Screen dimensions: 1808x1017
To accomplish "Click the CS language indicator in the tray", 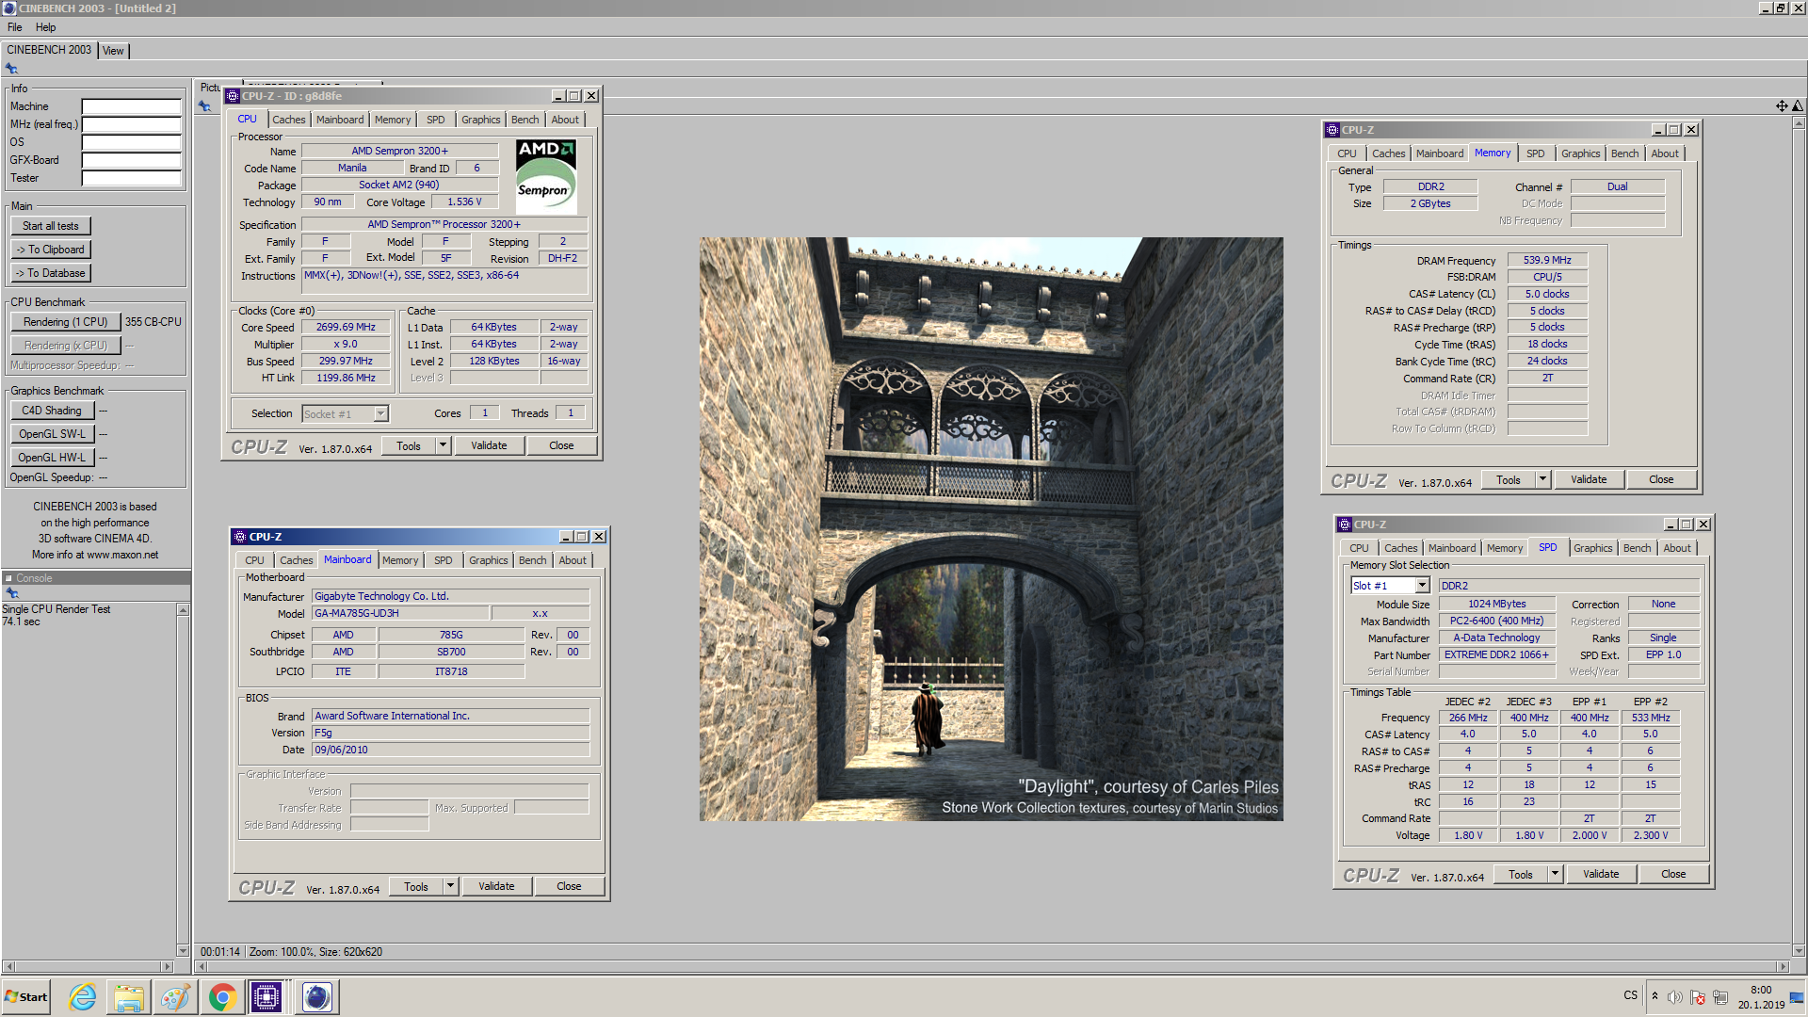I will pyautogui.click(x=1630, y=995).
